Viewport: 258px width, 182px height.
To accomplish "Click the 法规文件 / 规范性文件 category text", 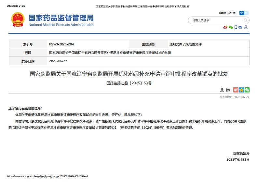I will (x=185, y=44).
